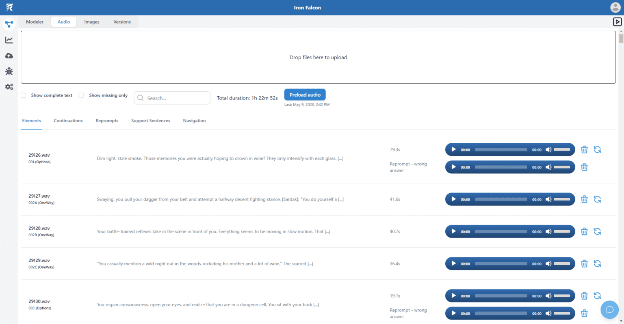Scrub the seek bar of 29127.wav
624x324 pixels.
coord(501,199)
